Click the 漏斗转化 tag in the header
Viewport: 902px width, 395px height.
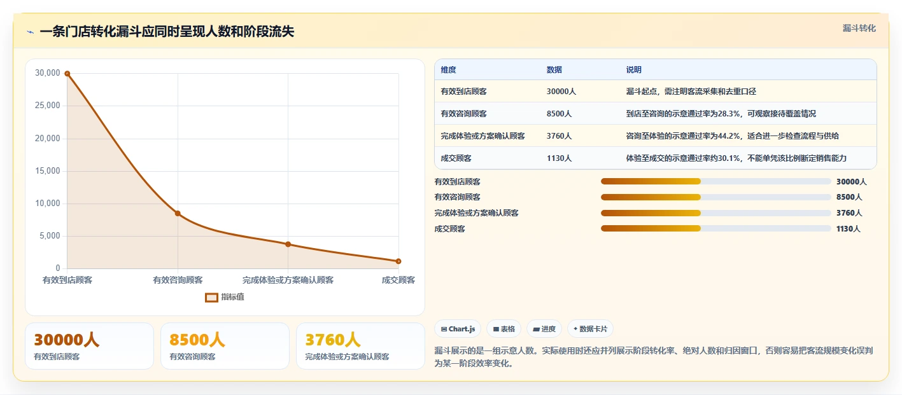click(859, 28)
